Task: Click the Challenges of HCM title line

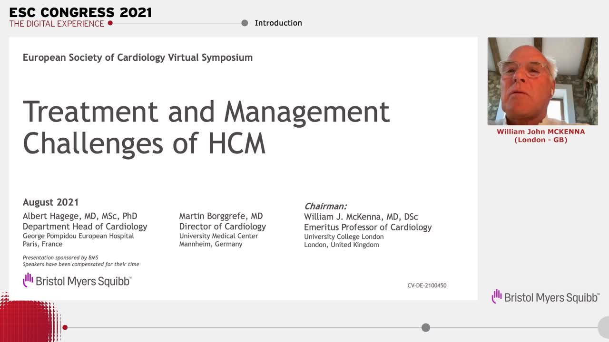Action: click(x=144, y=142)
